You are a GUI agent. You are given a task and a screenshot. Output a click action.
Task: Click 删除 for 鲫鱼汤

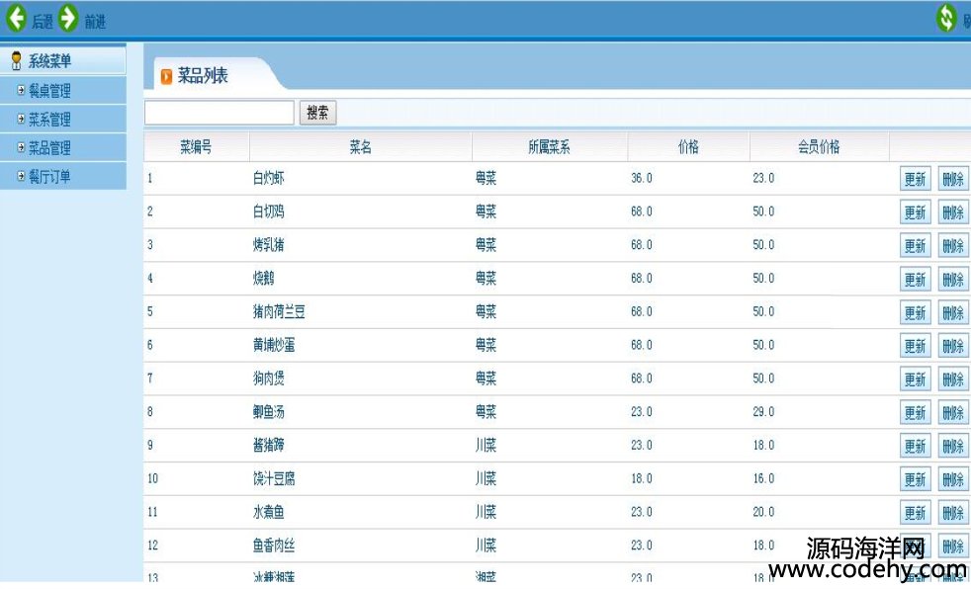coord(953,413)
